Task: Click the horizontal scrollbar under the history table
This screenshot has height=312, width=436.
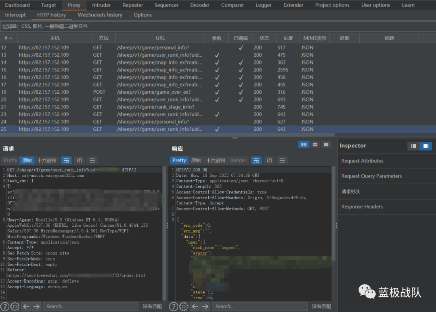Action: tap(167, 135)
